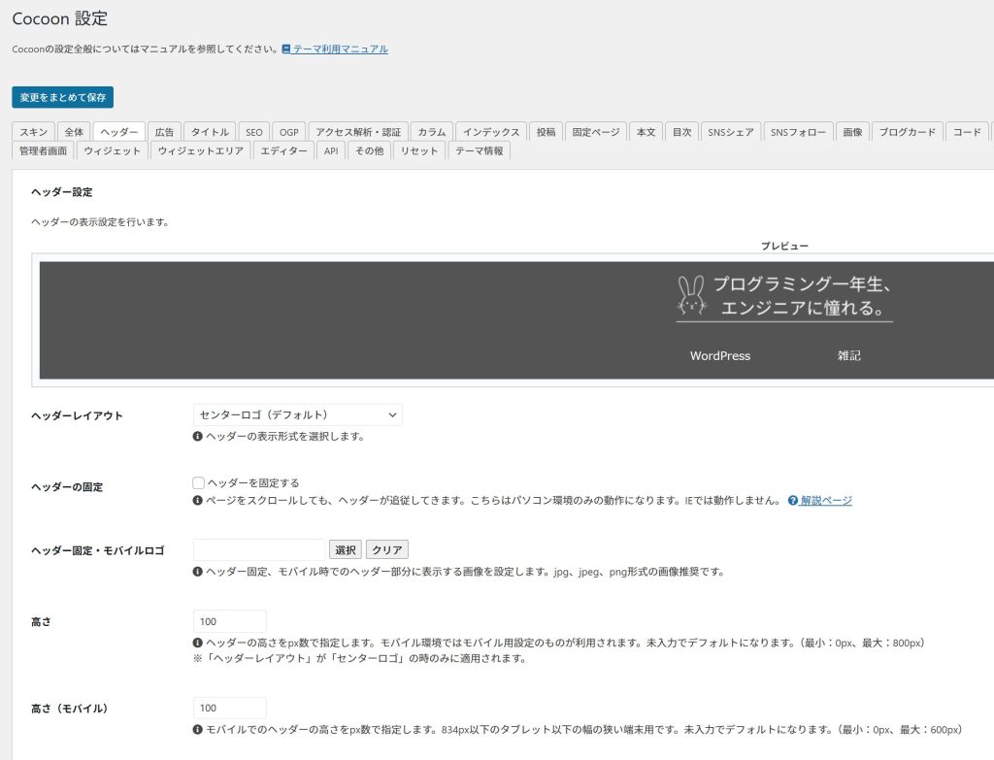Click the info icon under ヘッダーレイアウト dropdown
This screenshot has width=994, height=760.
click(198, 437)
